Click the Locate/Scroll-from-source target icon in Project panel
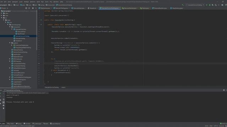Screen dimensions: 227x127 click(26, 8)
